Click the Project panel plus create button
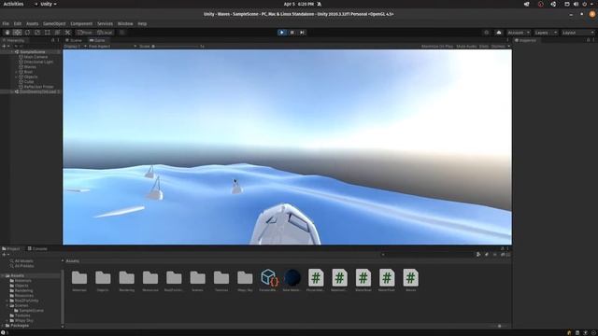The width and height of the screenshot is (598, 336). [x=5, y=255]
